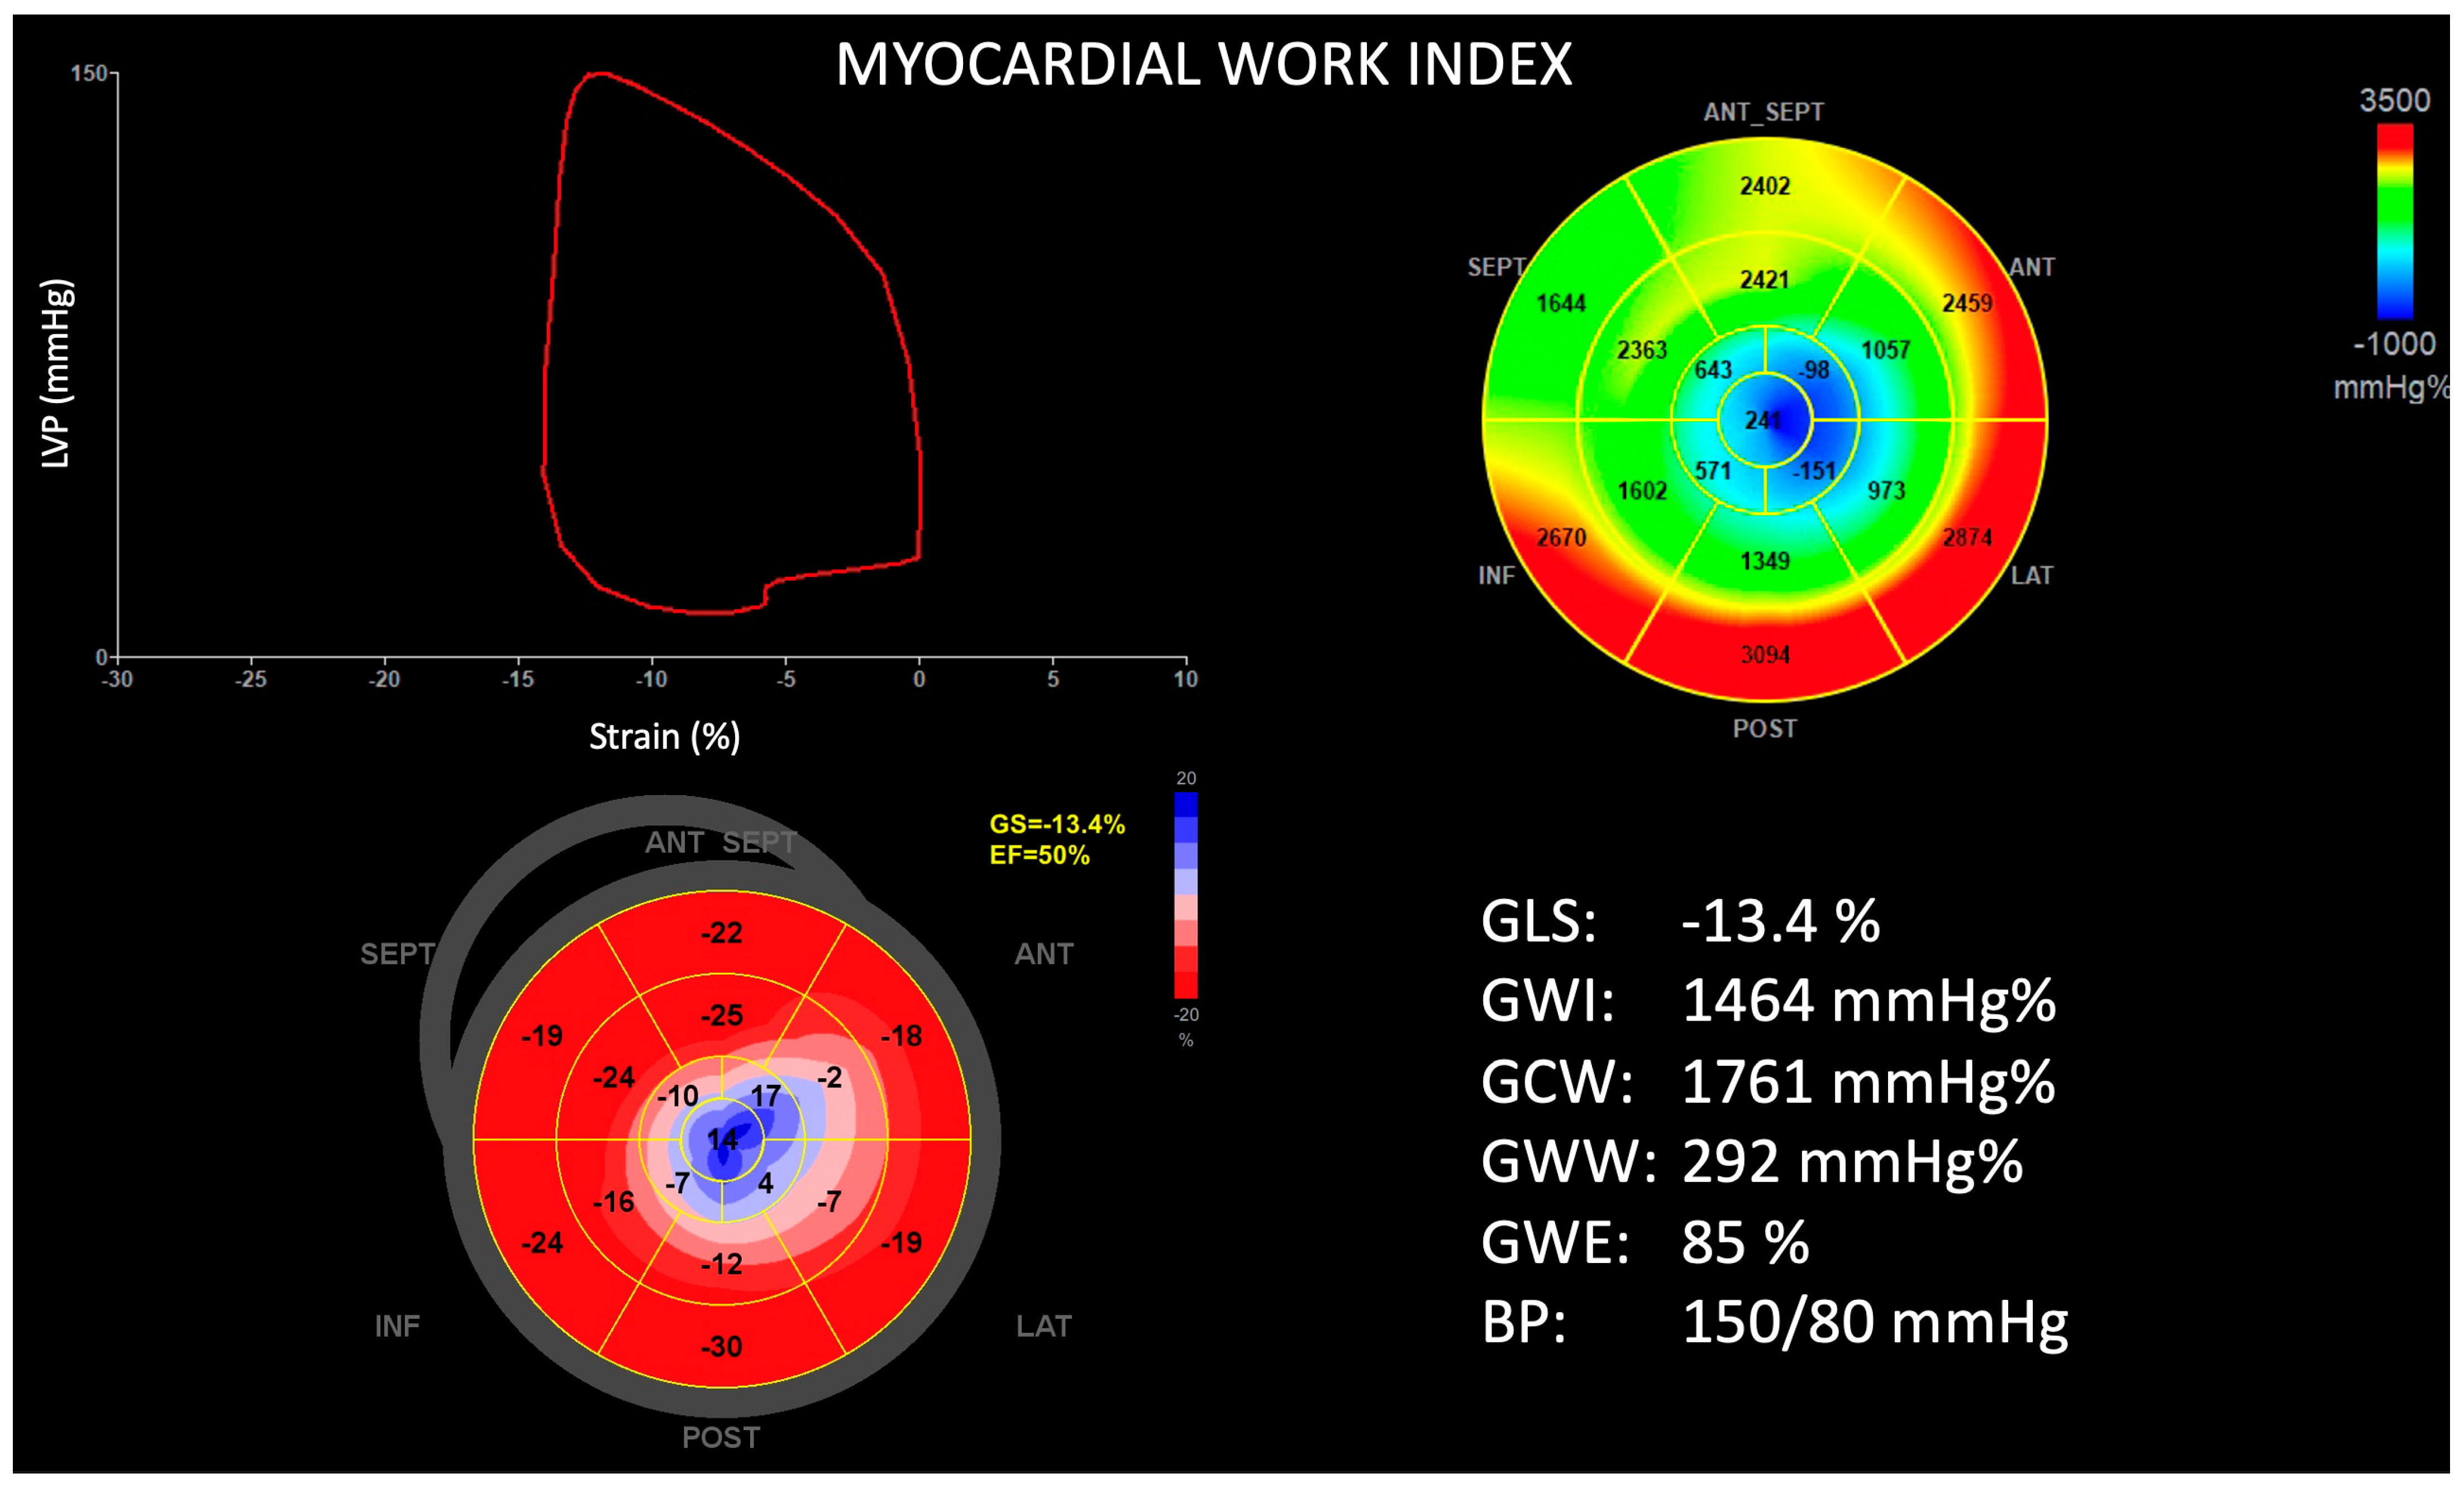Click the strain blue-red color legend
The image size is (2464, 1488).
[1185, 896]
